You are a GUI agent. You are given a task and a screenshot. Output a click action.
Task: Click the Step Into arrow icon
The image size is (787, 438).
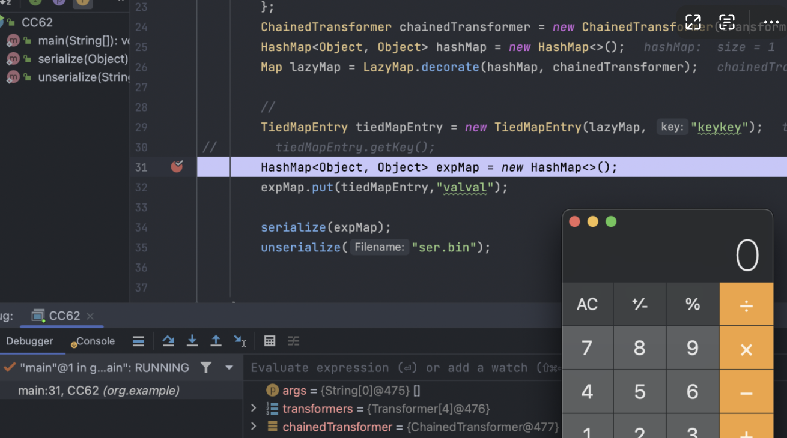pos(192,341)
